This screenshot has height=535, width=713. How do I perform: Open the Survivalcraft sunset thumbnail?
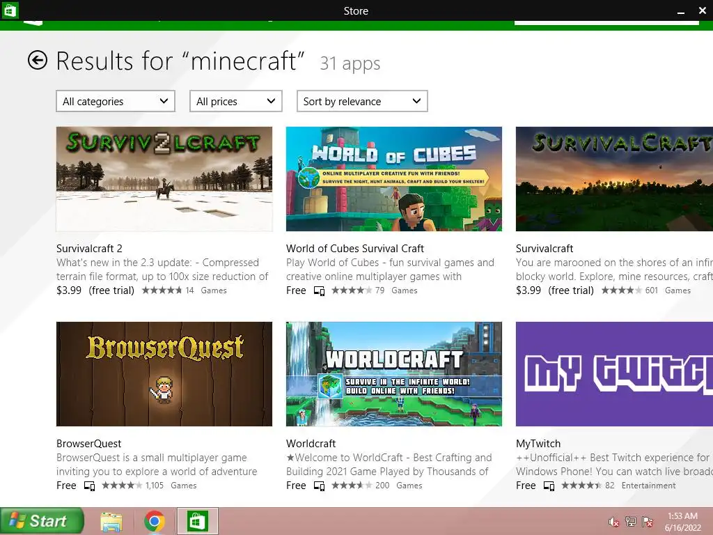[x=614, y=179]
